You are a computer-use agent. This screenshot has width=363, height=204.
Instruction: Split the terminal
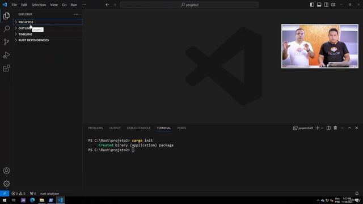click(328, 128)
